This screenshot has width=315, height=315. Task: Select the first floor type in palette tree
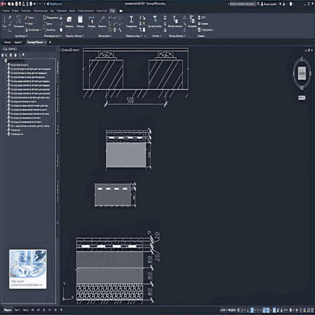coord(19,65)
